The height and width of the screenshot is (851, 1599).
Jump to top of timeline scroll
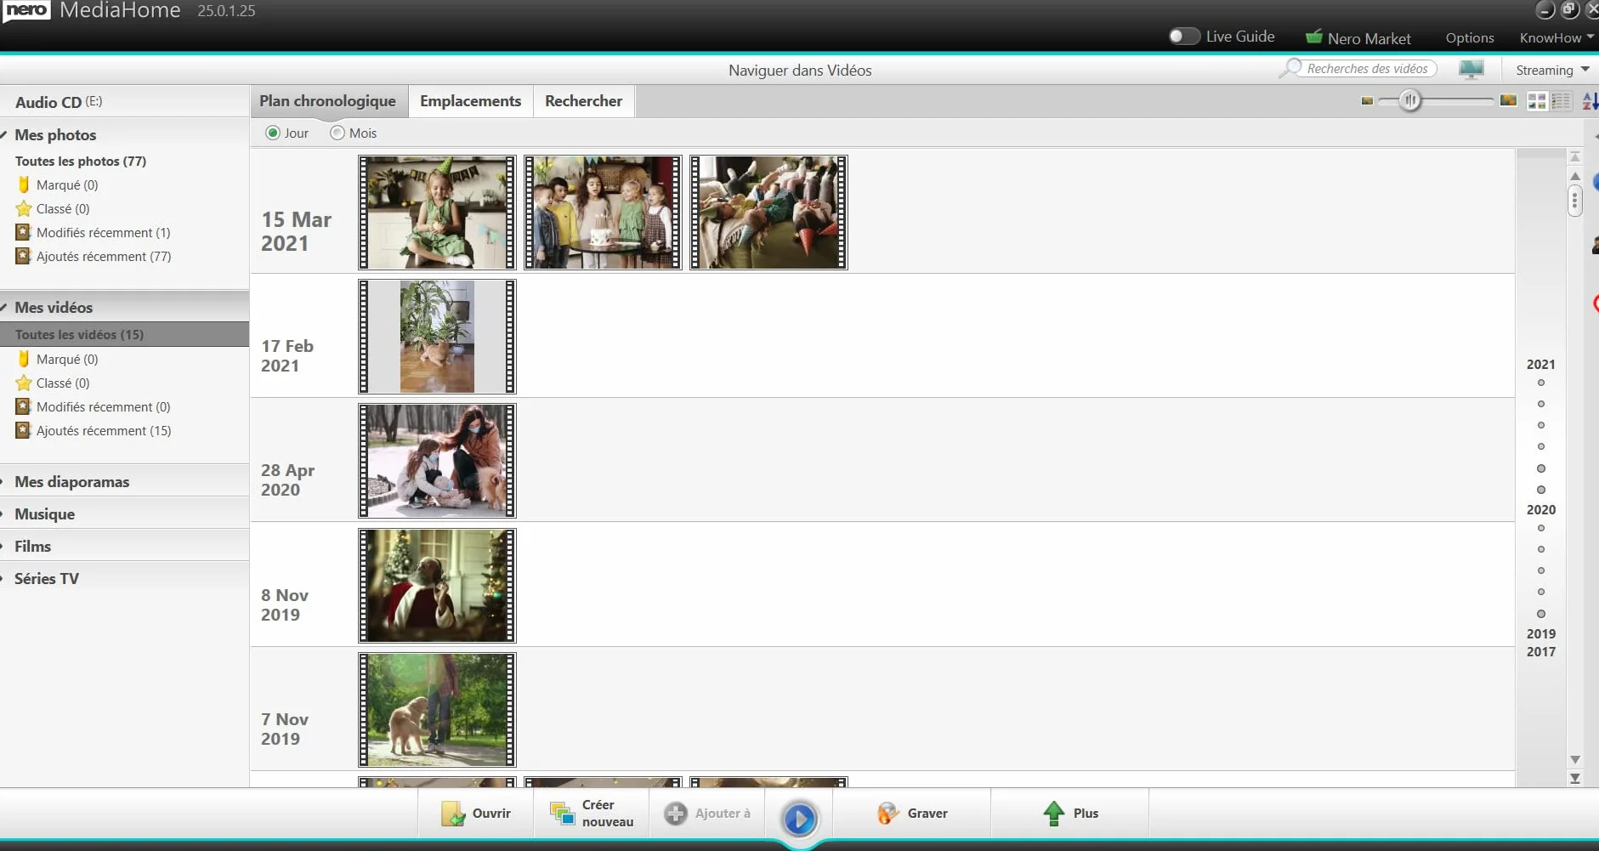[1575, 156]
